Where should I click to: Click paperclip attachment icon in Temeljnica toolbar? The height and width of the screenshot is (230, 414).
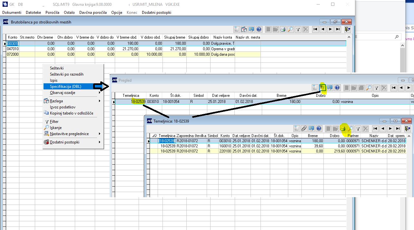point(304,129)
